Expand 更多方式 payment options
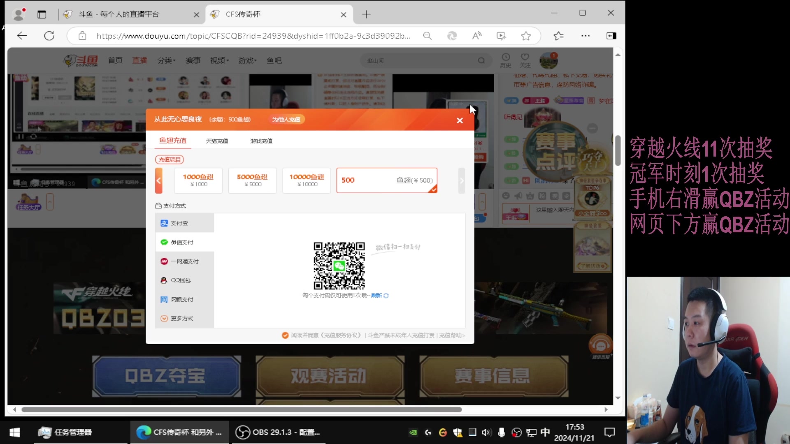 184,318
